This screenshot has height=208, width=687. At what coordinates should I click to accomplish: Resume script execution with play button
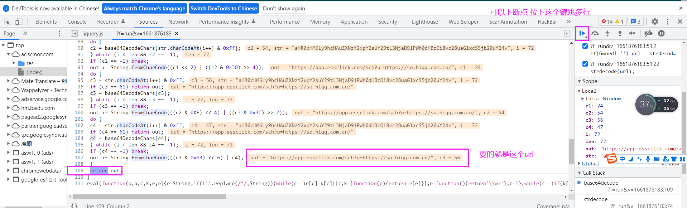(x=582, y=33)
